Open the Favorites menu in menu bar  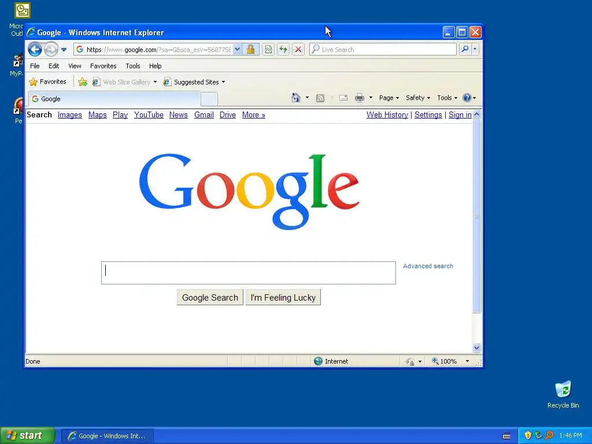click(x=103, y=66)
